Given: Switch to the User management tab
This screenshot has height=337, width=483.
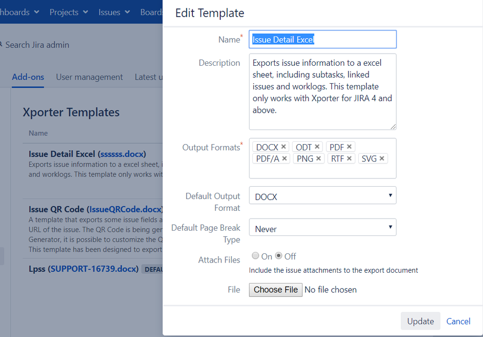Looking at the screenshot, I should point(89,77).
